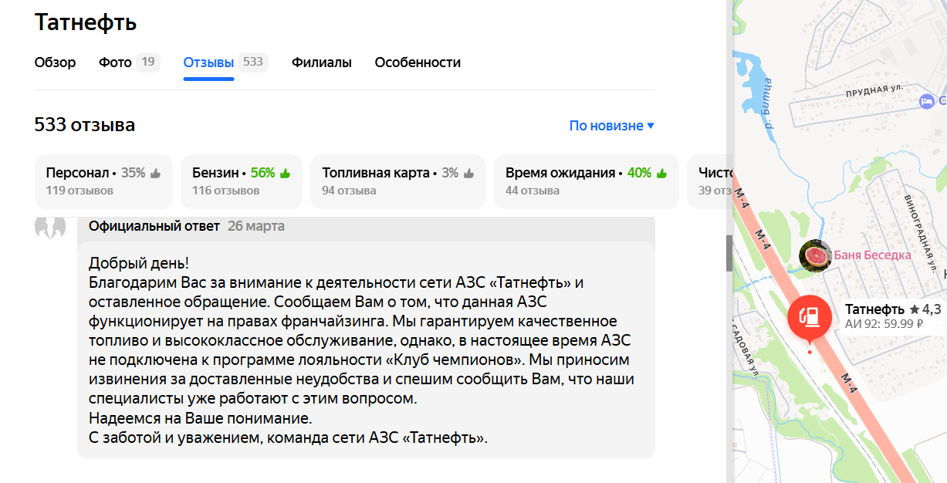Filter reviews by Бензин topic
The height and width of the screenshot is (483, 947).
(x=241, y=181)
